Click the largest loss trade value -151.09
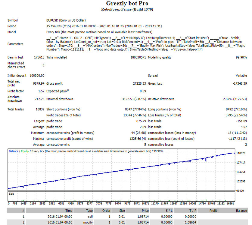Screen dimensions: 252x225 [241, 121]
